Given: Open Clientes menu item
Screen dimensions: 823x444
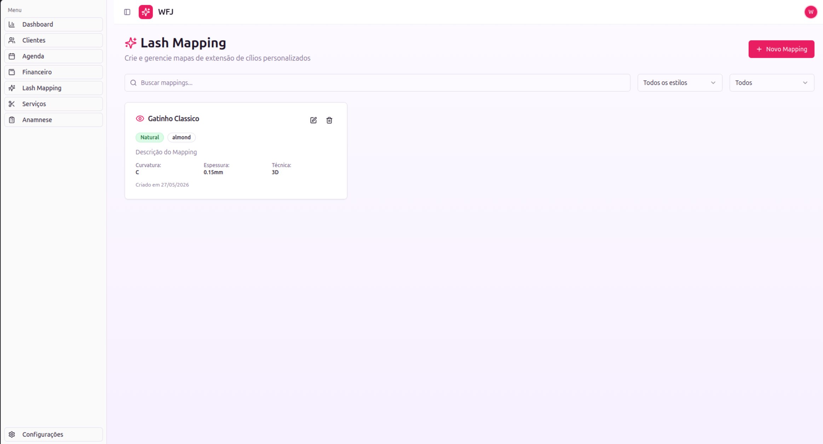Looking at the screenshot, I should pos(53,40).
